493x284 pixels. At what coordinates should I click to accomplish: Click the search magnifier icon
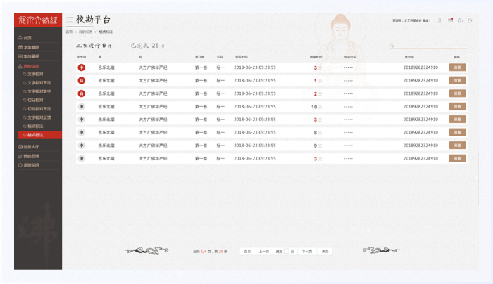[392, 46]
